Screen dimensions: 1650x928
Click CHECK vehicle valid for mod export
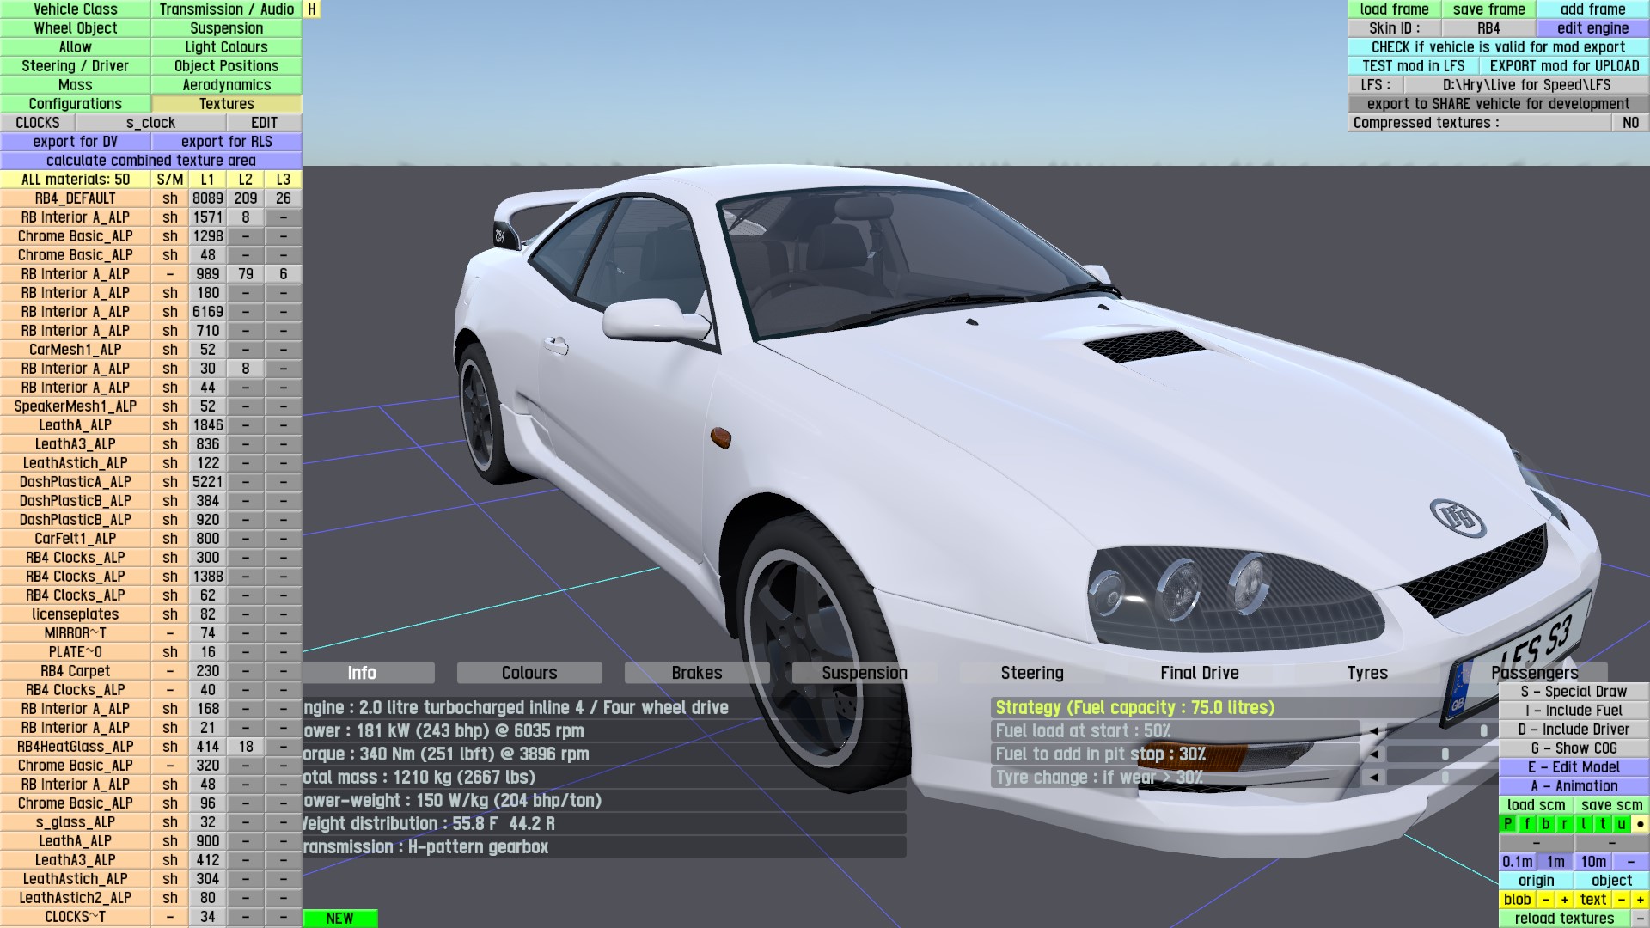pos(1498,47)
